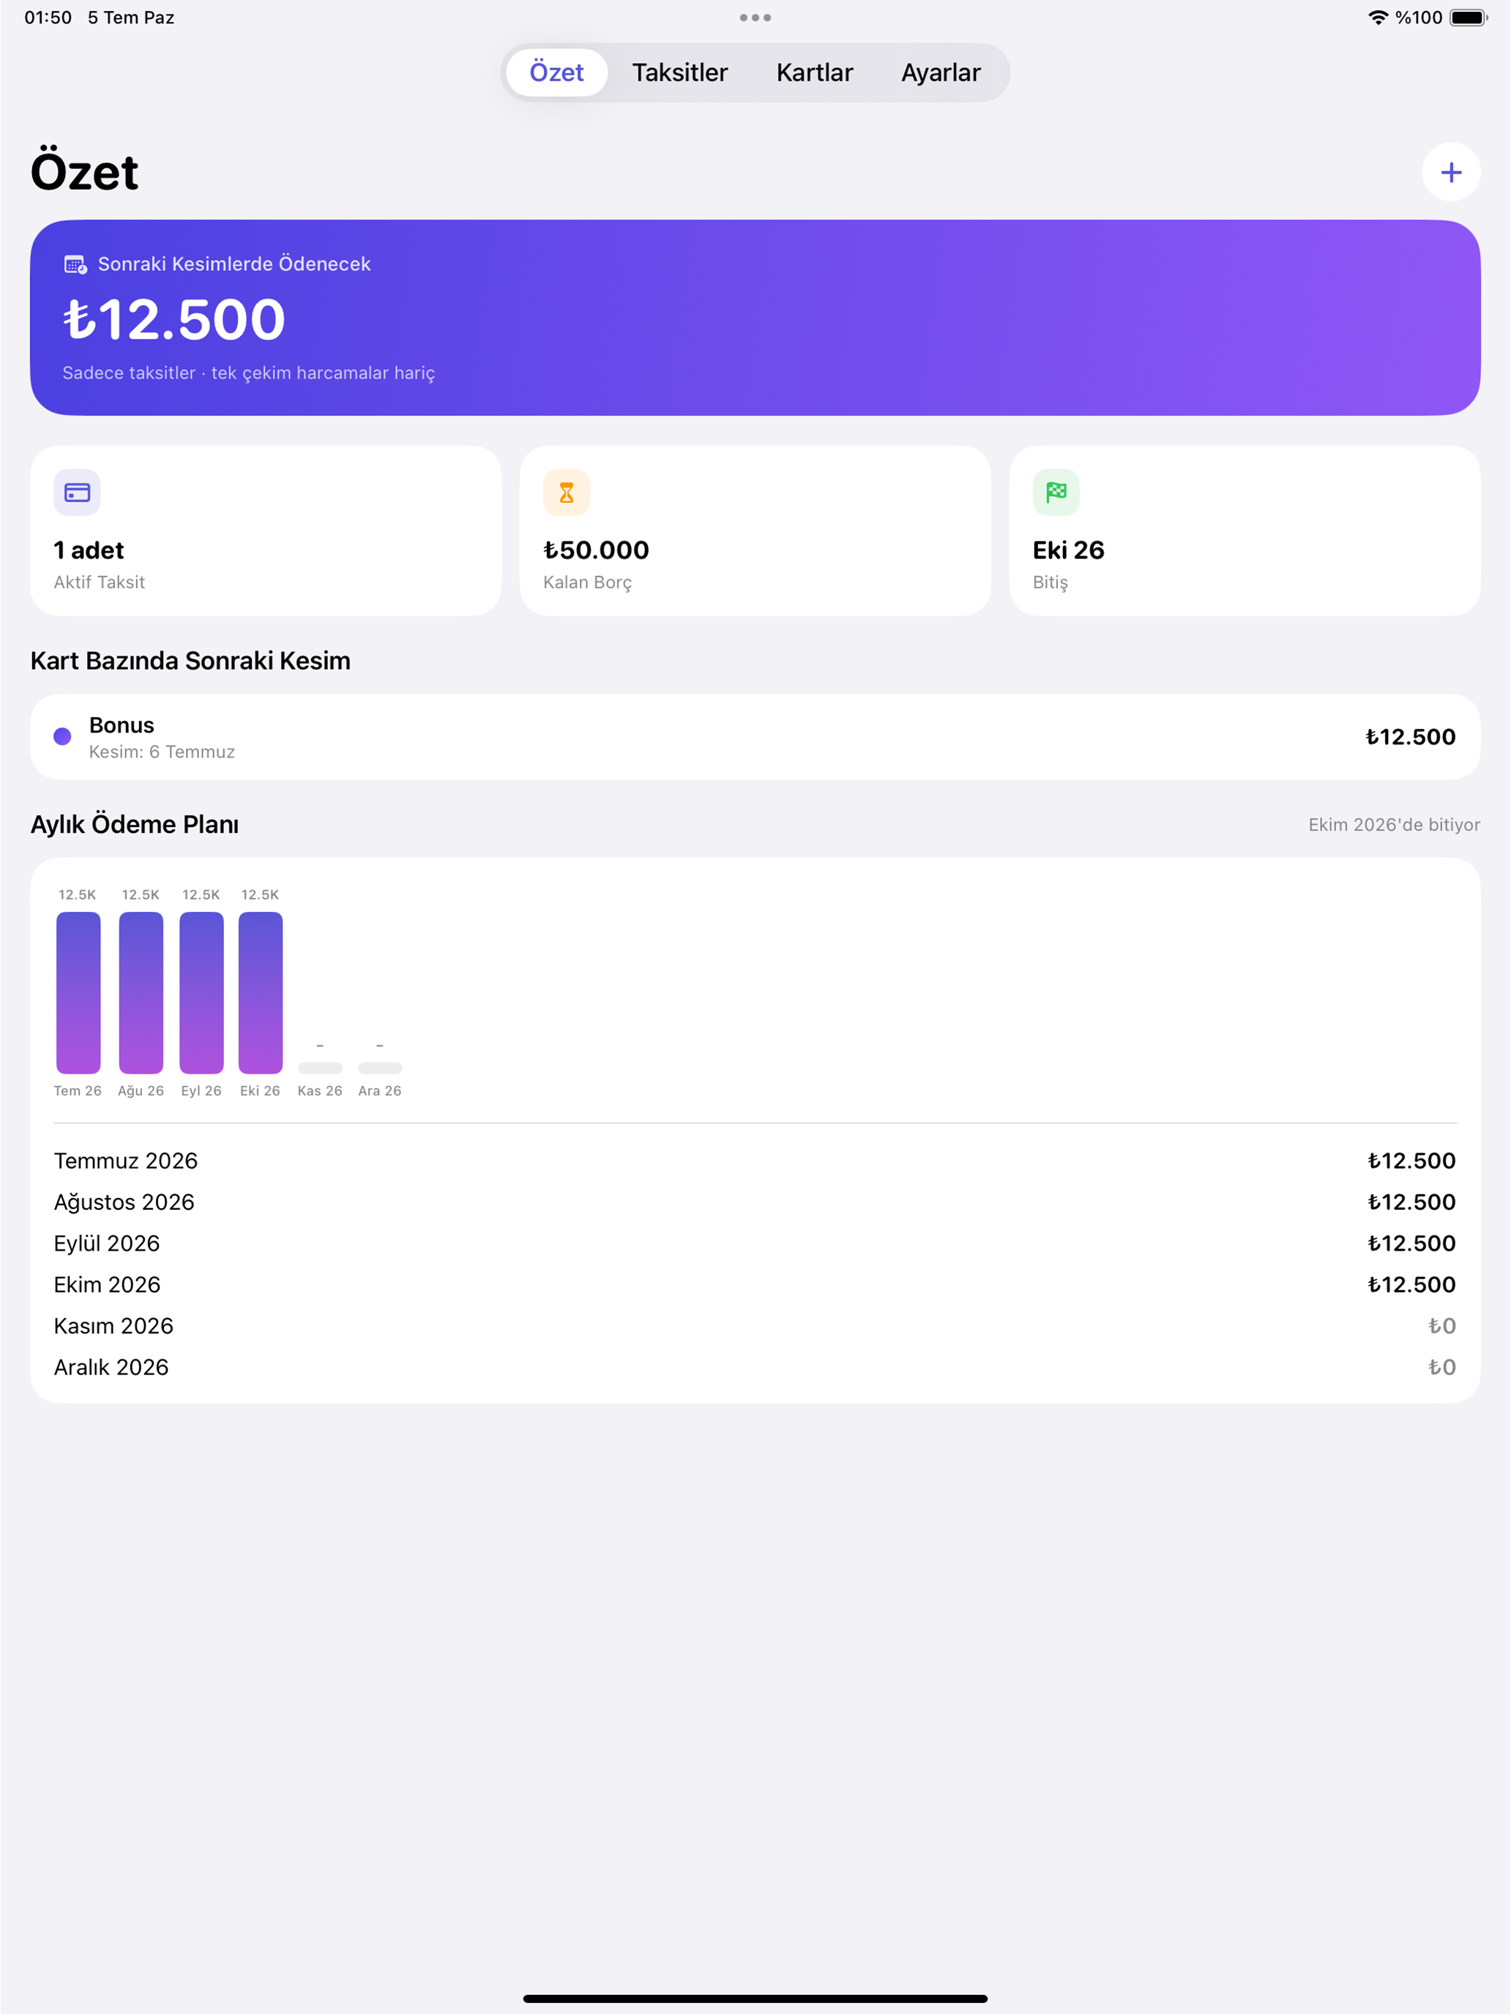Tap 'Sadece taksitler · tek çekim harcamalar hariç' note
The image size is (1511, 2014).
coord(249,373)
